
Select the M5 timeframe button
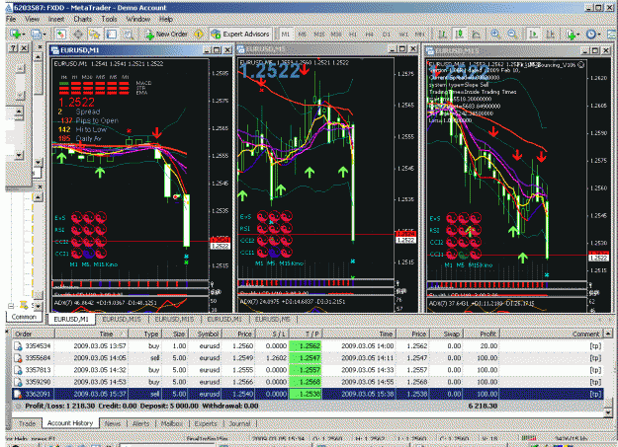click(x=303, y=35)
